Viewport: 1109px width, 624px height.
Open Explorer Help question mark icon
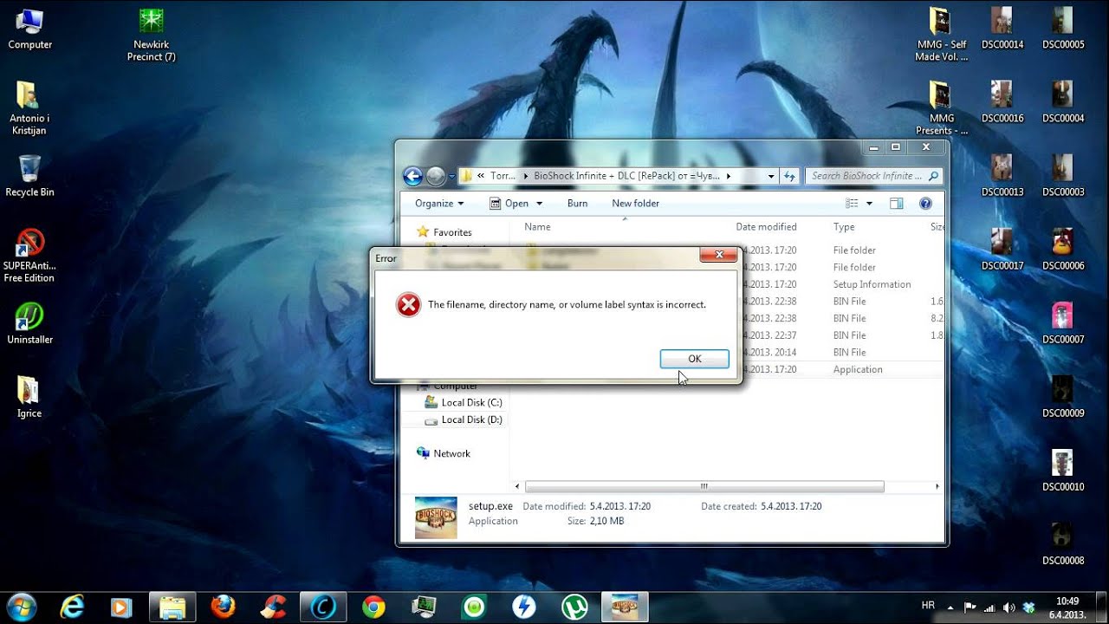[925, 204]
